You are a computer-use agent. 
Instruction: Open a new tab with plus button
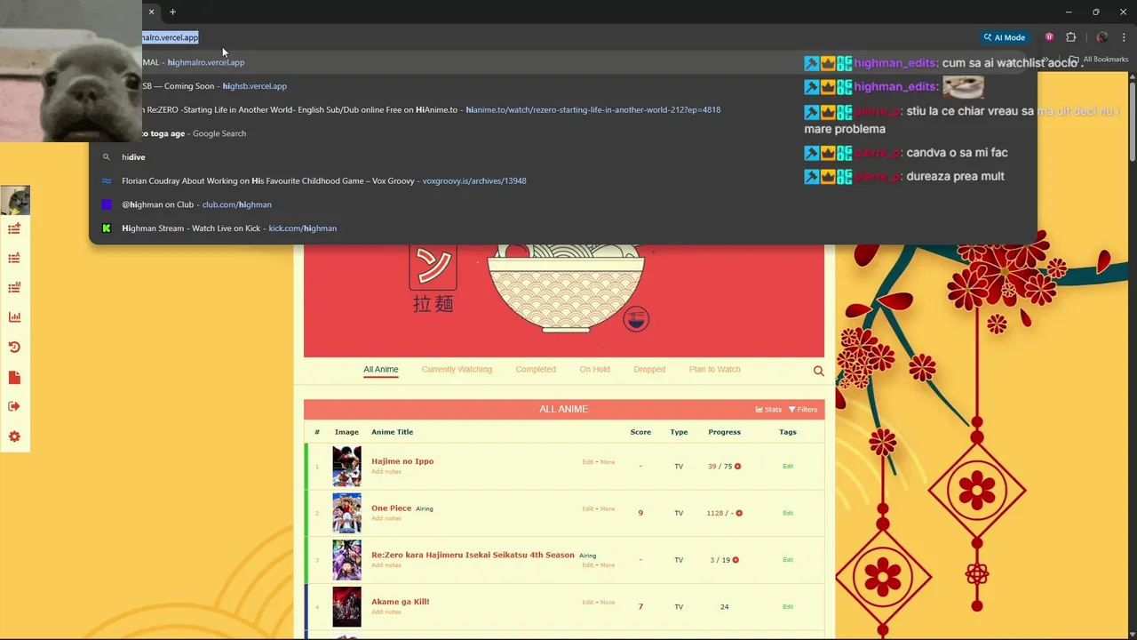pos(172,12)
